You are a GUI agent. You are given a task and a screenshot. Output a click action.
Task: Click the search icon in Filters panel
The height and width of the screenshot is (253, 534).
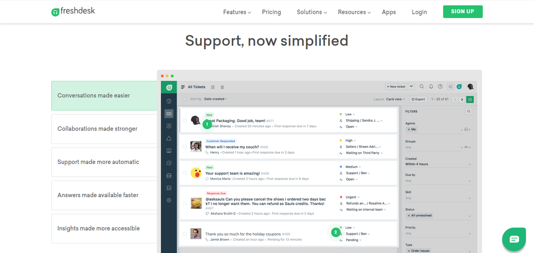[x=469, y=111]
